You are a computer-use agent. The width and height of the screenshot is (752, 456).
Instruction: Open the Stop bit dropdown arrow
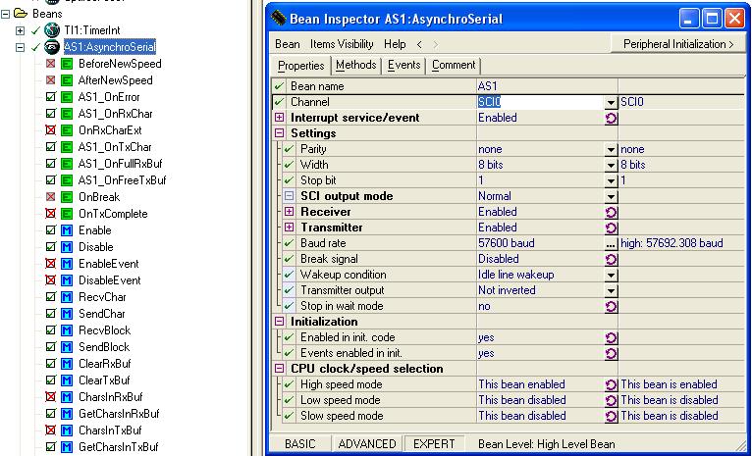(x=611, y=181)
